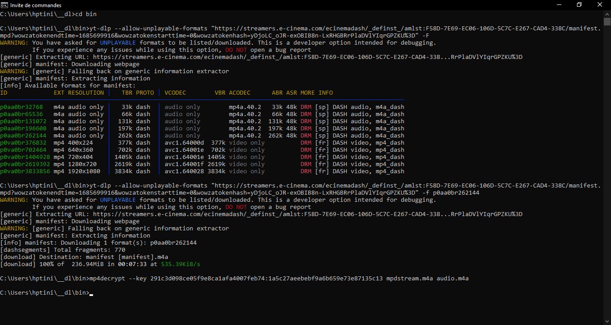
Task: Select format ID p0aa0br32768
Action: [21, 107]
